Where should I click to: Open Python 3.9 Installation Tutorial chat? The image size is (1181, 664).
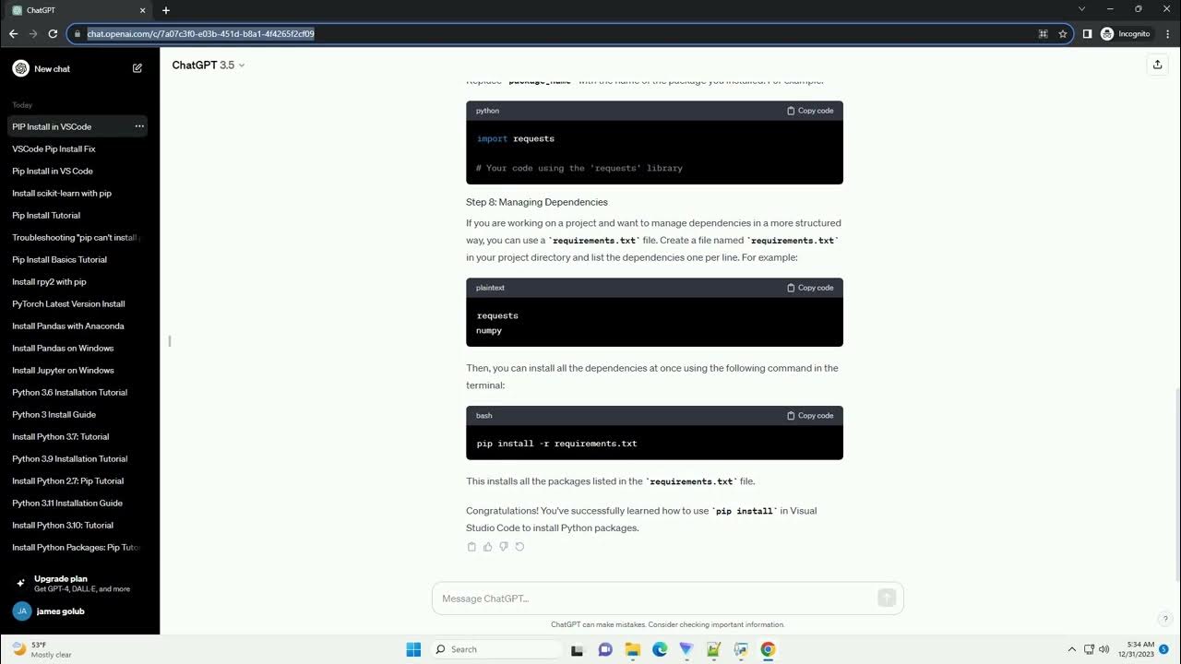click(78, 458)
